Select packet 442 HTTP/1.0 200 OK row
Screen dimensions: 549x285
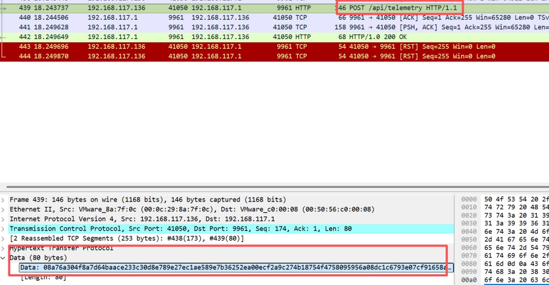tap(274, 37)
